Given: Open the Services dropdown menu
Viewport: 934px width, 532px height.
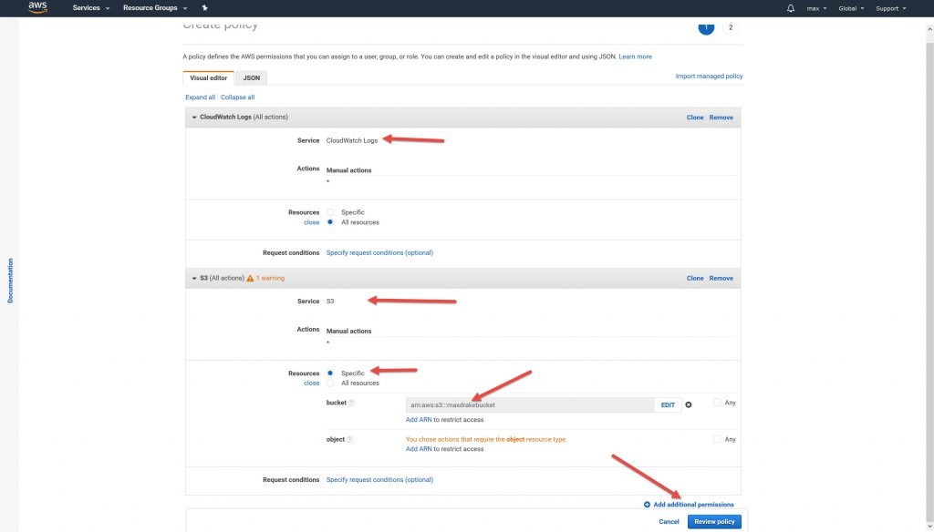Looking at the screenshot, I should (91, 8).
